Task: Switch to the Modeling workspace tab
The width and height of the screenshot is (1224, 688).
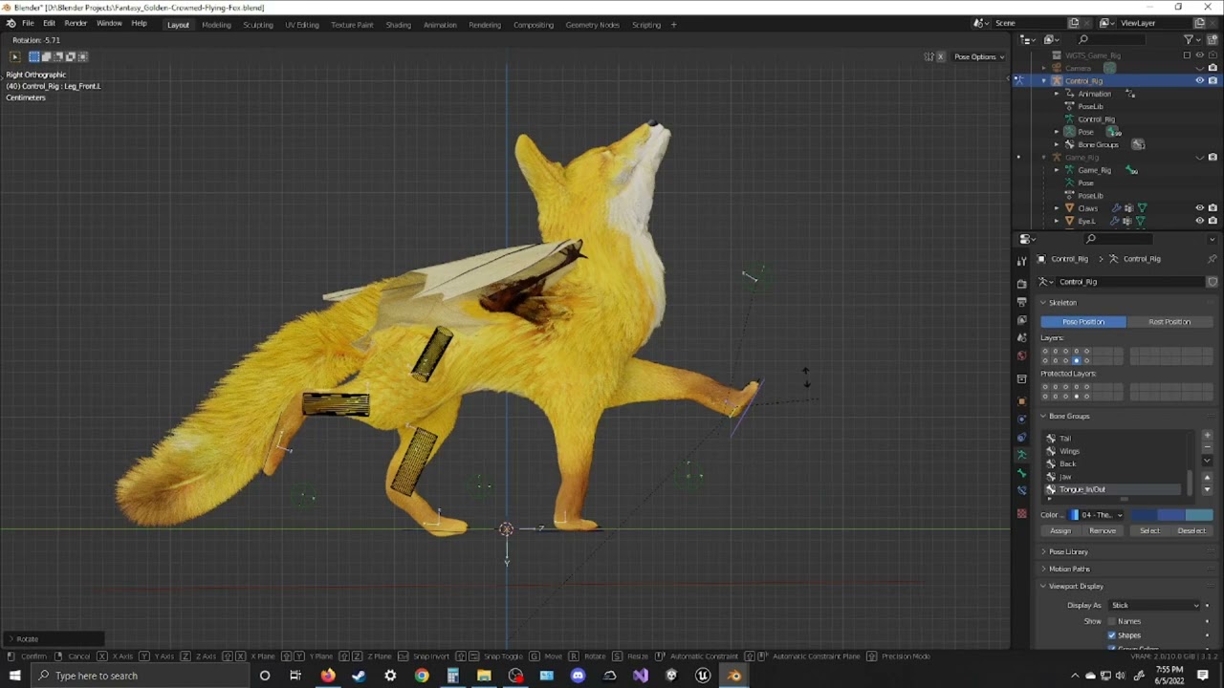Action: [x=216, y=24]
